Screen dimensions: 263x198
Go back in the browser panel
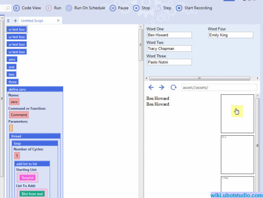pos(151,87)
